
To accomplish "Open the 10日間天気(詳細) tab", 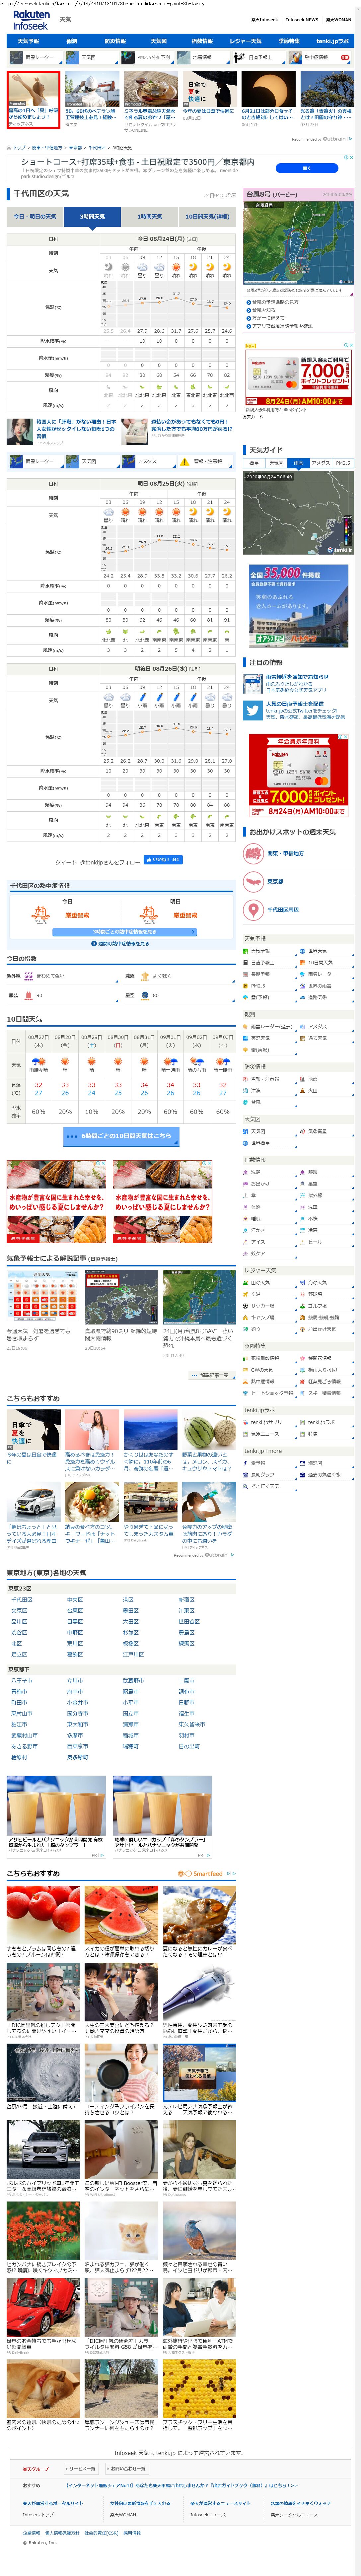I will tap(206, 216).
